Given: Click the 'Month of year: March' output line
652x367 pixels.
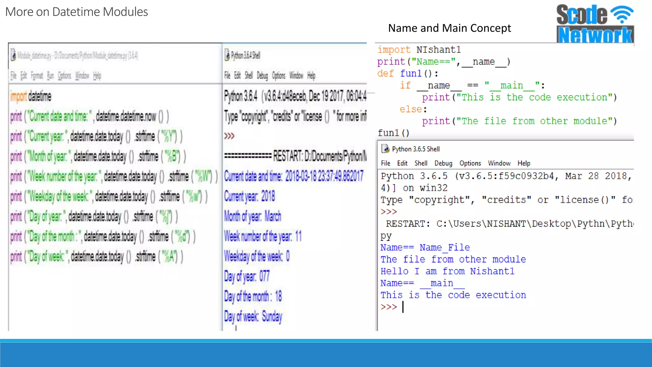Looking at the screenshot, I should pos(253,216).
